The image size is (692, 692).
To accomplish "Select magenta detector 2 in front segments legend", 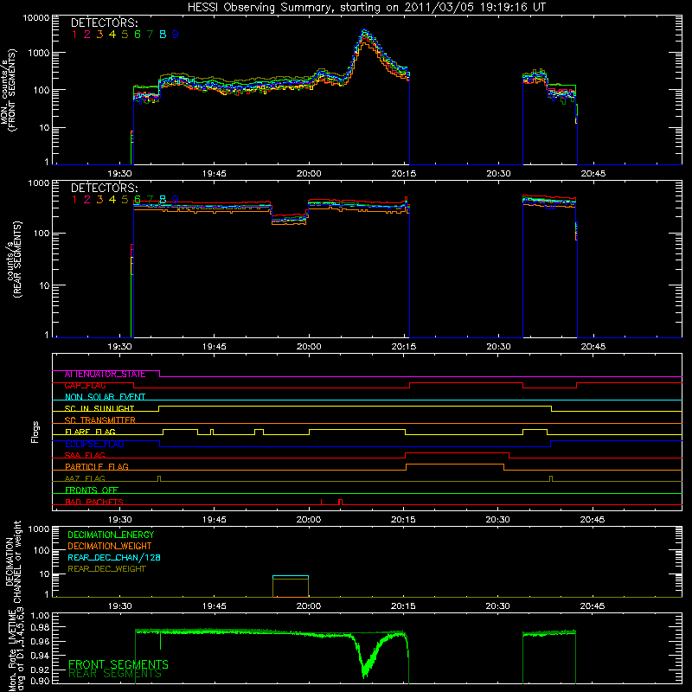I will click(x=87, y=35).
